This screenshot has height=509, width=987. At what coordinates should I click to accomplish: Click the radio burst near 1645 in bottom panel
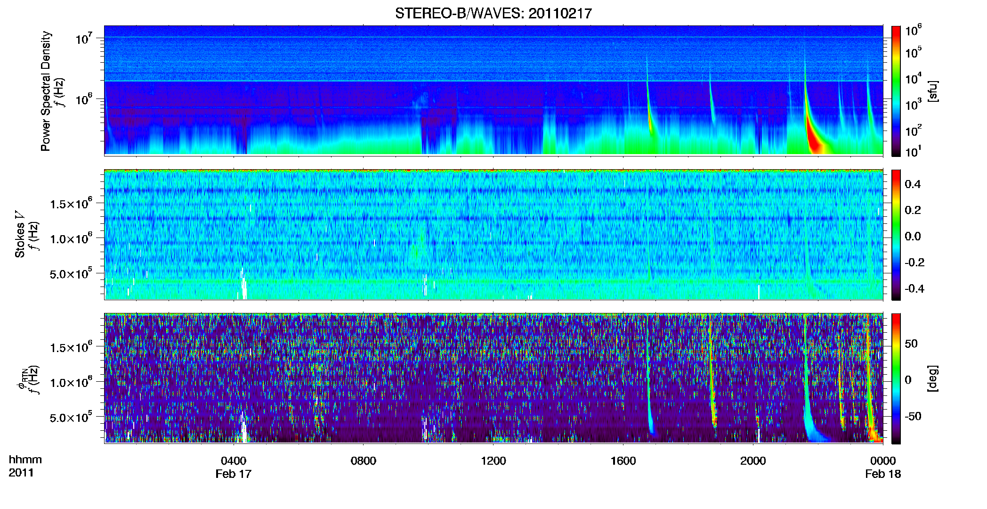point(650,377)
